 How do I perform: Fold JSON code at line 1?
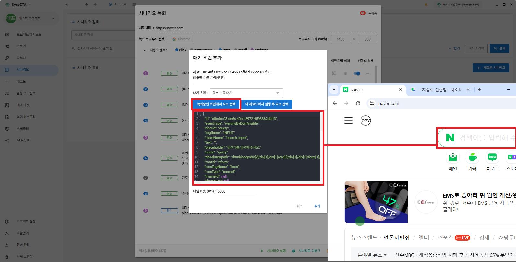pos(200,114)
